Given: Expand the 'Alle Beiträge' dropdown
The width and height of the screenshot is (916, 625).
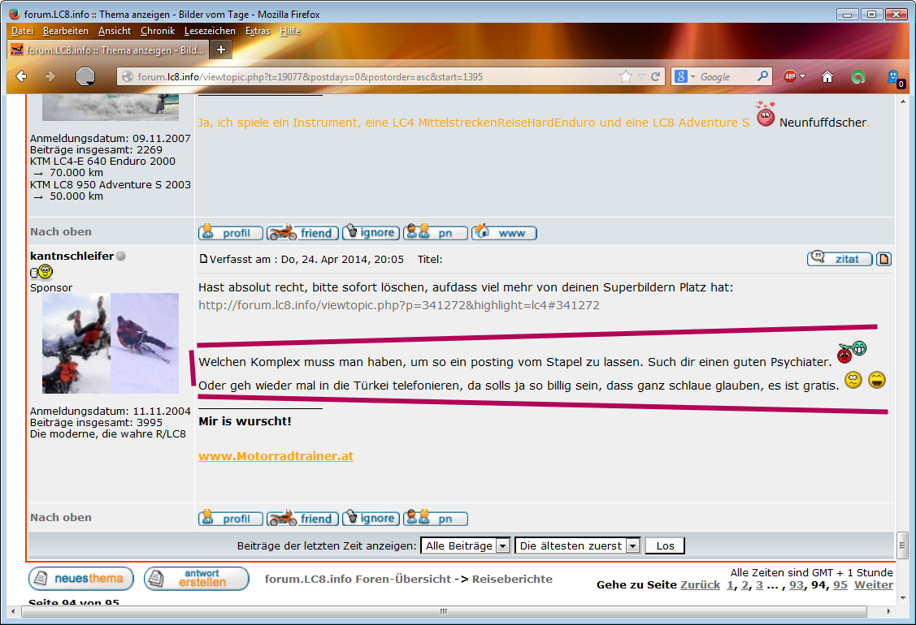Looking at the screenshot, I should click(x=466, y=545).
